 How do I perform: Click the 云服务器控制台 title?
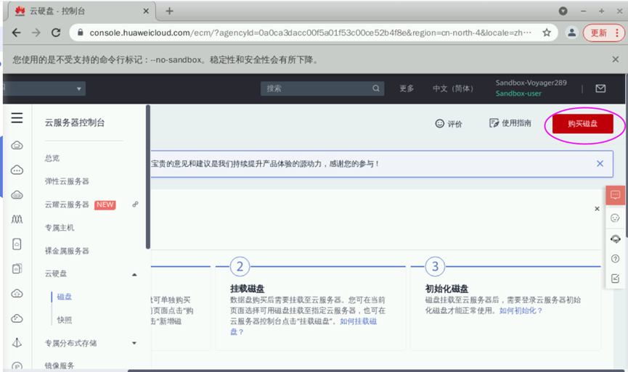tap(75, 123)
